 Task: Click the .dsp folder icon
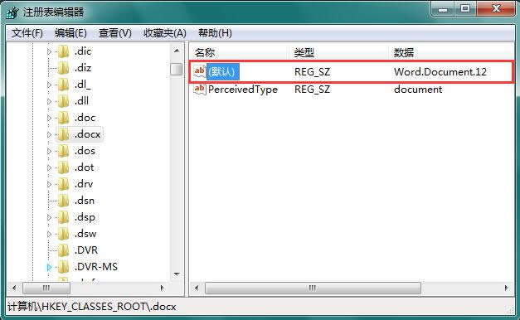63,217
